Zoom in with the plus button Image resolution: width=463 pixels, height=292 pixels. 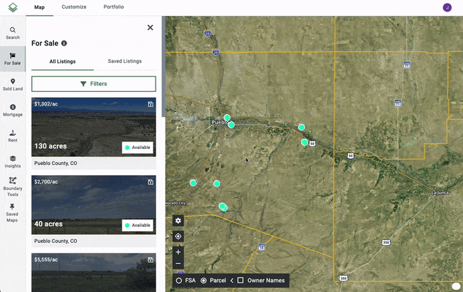178,252
